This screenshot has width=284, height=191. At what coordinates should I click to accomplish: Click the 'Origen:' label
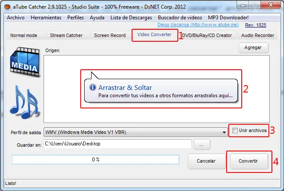pos(53,50)
